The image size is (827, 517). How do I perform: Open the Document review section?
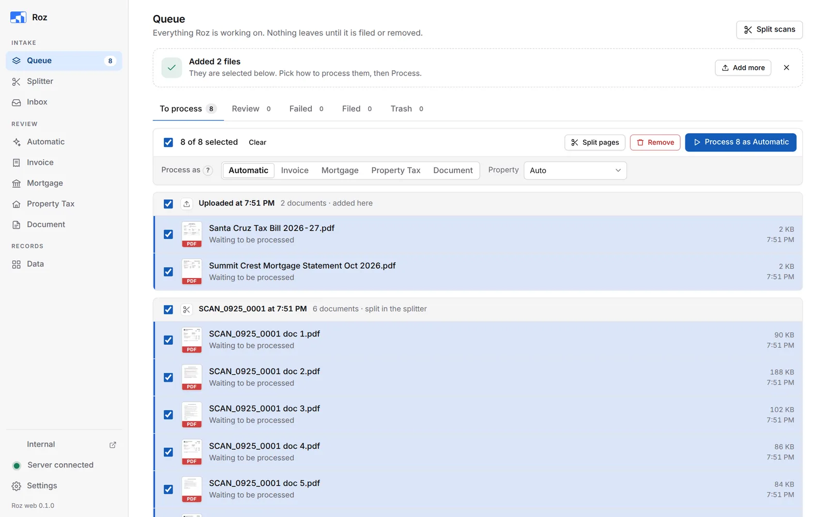coord(64,224)
